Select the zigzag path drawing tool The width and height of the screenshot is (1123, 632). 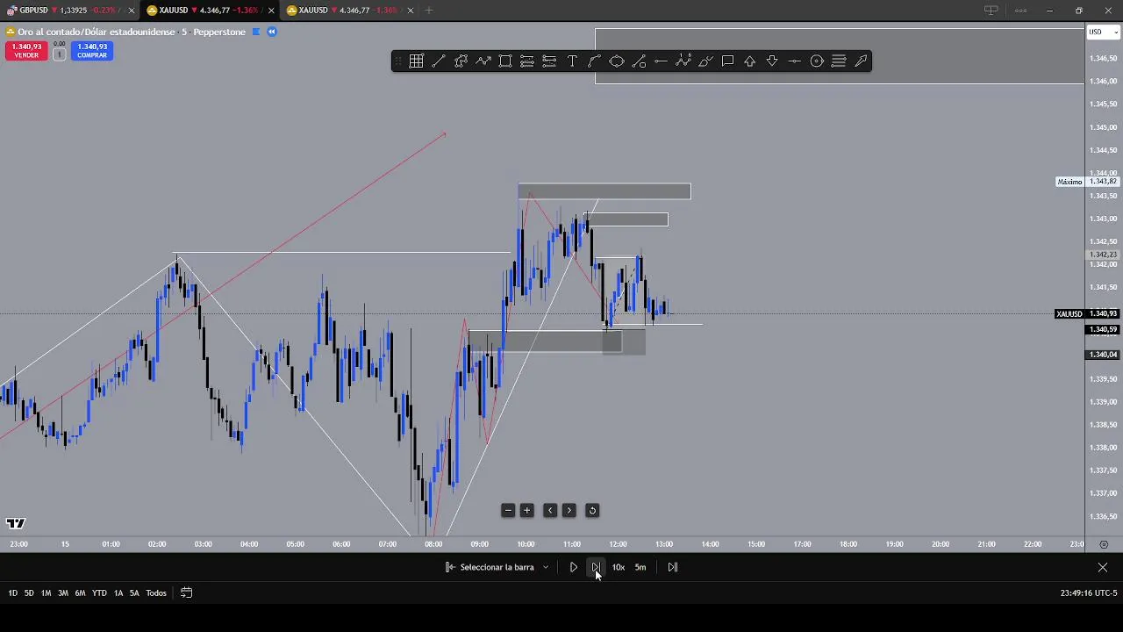pos(483,61)
